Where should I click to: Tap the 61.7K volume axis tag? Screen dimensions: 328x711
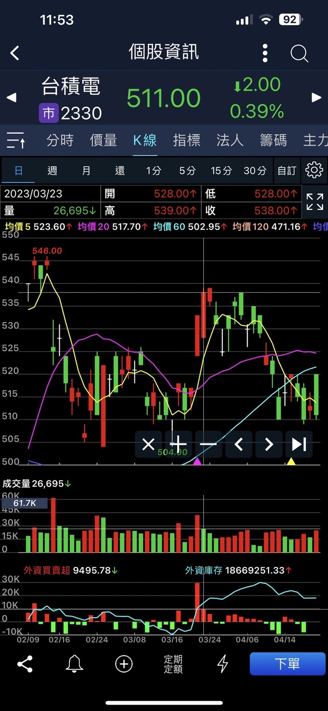coord(25,503)
